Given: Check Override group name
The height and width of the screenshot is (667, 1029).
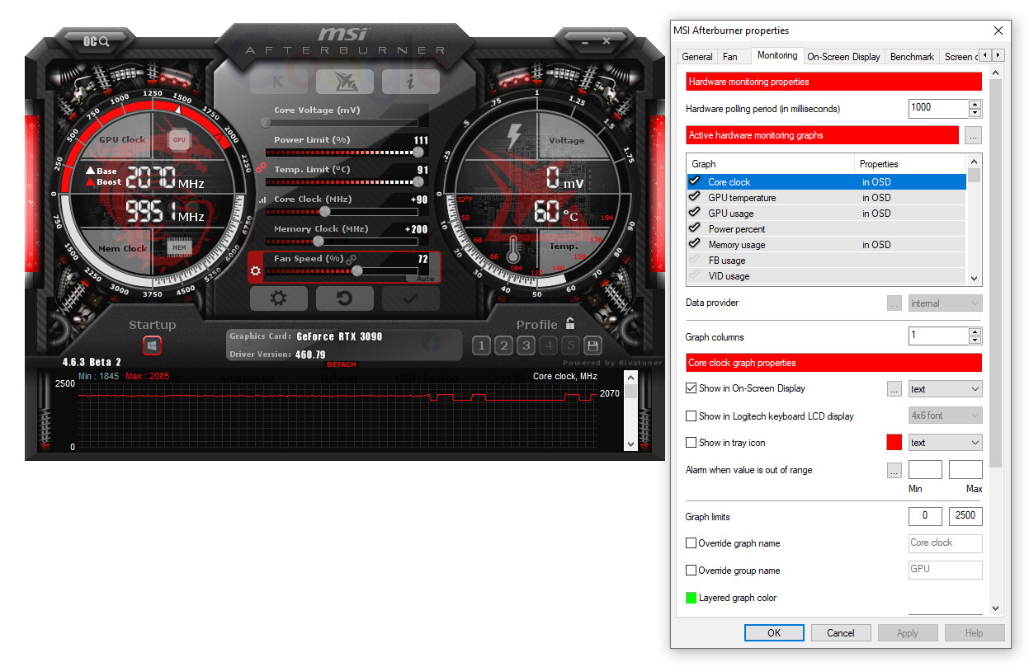Looking at the screenshot, I should 692,571.
